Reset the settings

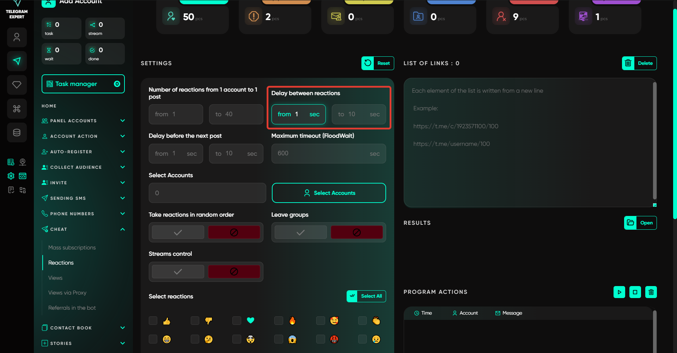click(x=378, y=63)
